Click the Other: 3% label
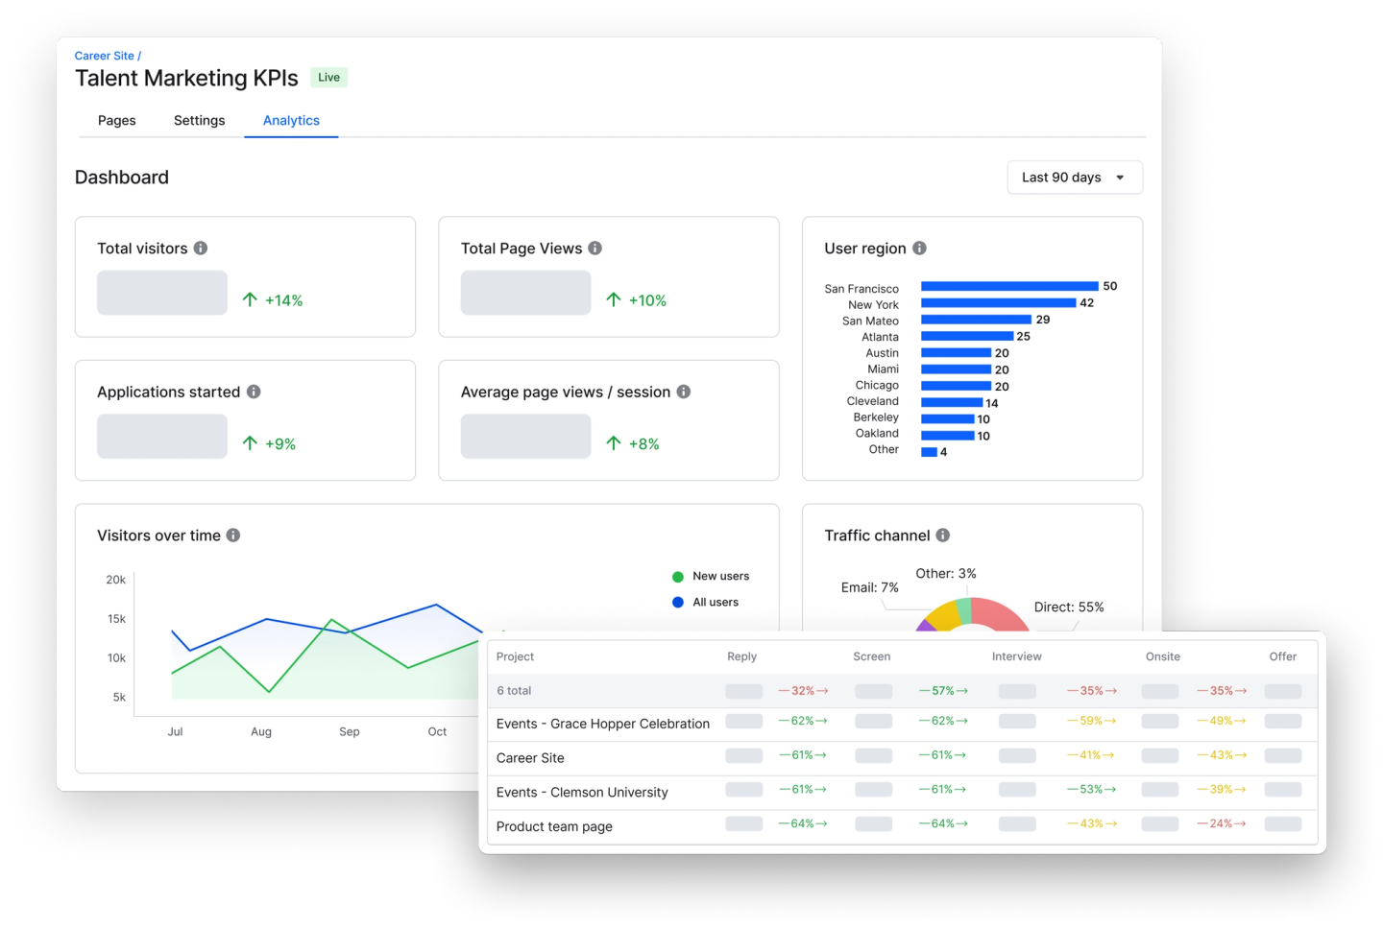Viewport: 1383px width, 929px height. [x=946, y=574]
